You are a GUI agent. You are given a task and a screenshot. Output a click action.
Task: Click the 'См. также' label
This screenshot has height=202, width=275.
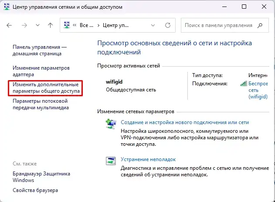25,164
